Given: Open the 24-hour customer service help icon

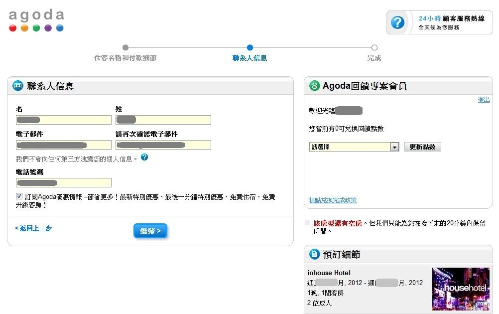Looking at the screenshot, I should click(x=397, y=22).
